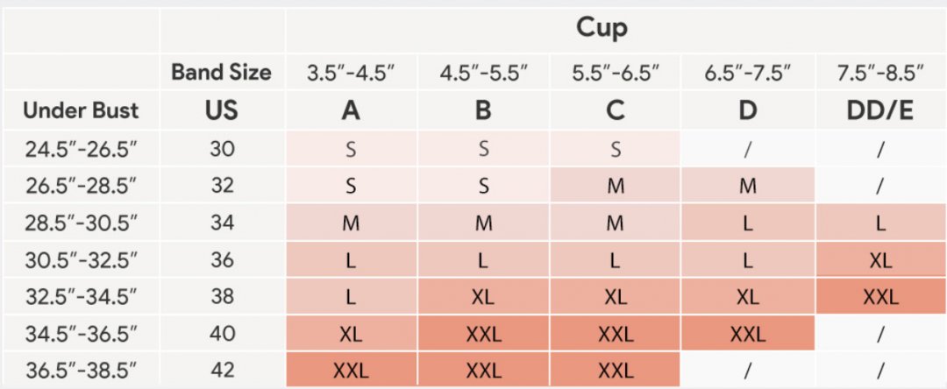This screenshot has width=947, height=389.
Task: Click the XXL cell in the DD/E column
Action: pyautogui.click(x=879, y=297)
